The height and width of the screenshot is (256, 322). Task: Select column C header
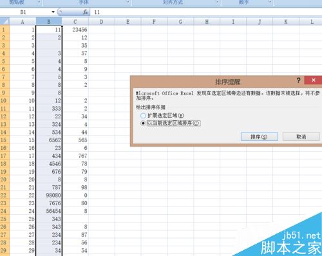[75, 22]
